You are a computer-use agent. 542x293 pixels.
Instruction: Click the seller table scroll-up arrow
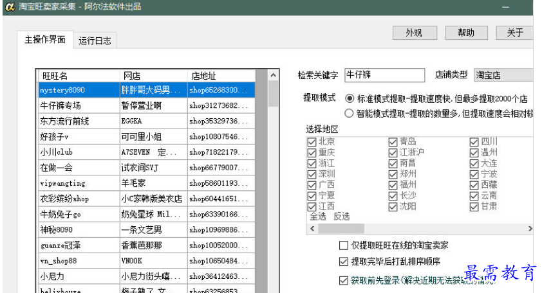click(274, 75)
